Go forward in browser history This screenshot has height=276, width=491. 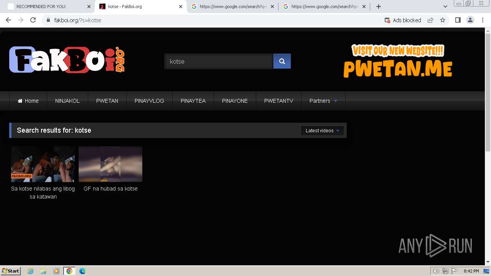tap(21, 20)
